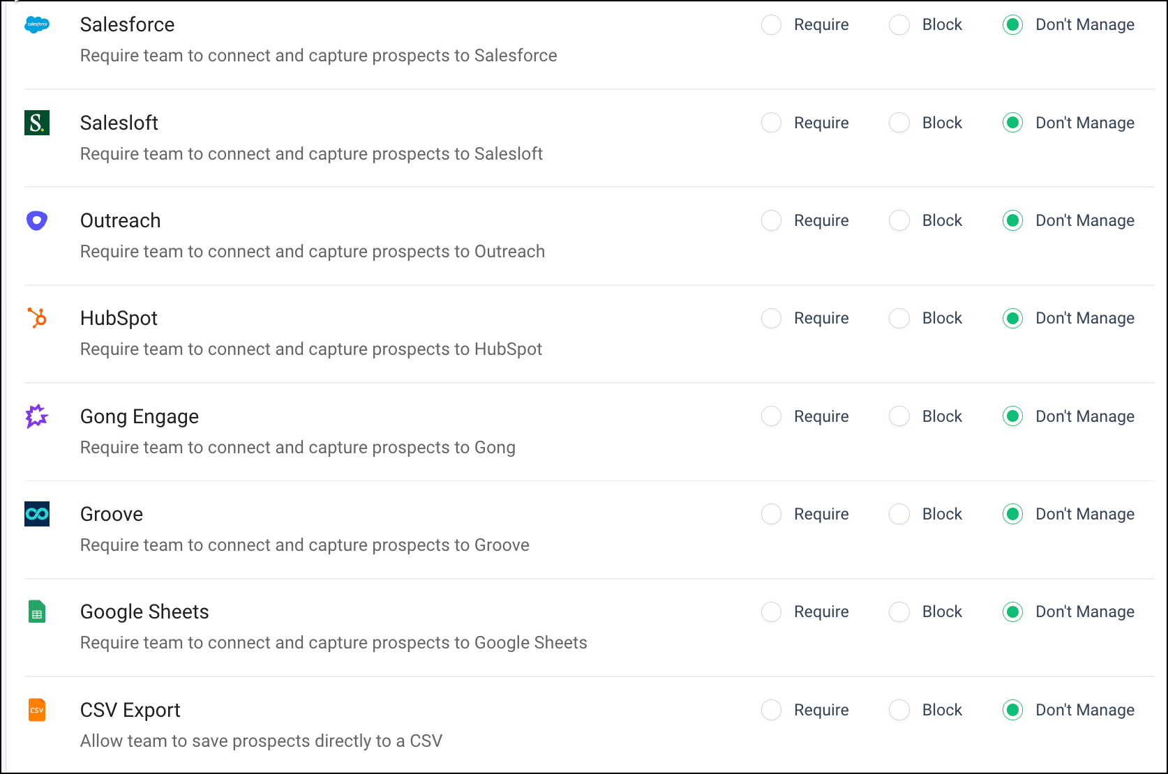This screenshot has width=1168, height=774.
Task: Select Require for Salesforce
Action: point(771,25)
